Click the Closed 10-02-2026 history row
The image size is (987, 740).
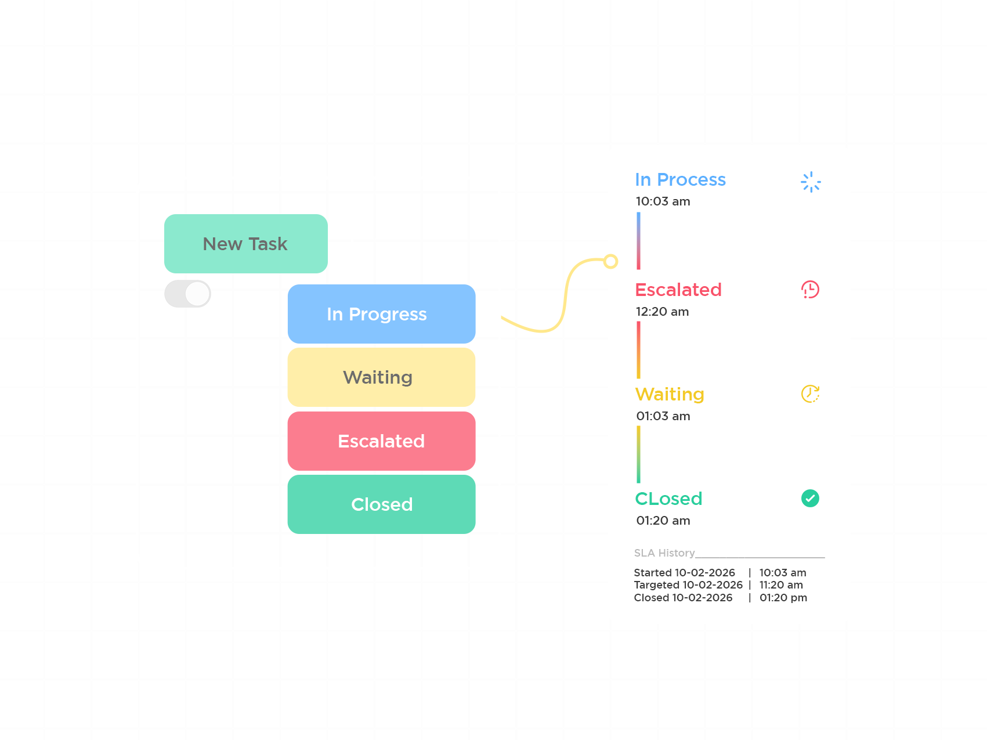click(x=720, y=598)
